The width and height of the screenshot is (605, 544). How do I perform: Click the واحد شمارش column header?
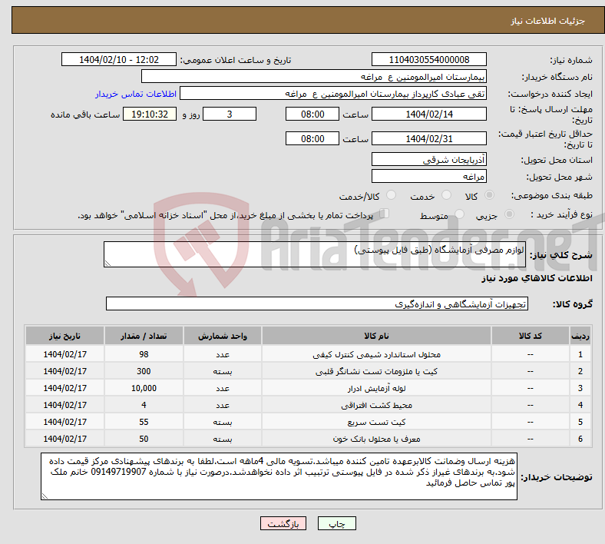point(223,336)
